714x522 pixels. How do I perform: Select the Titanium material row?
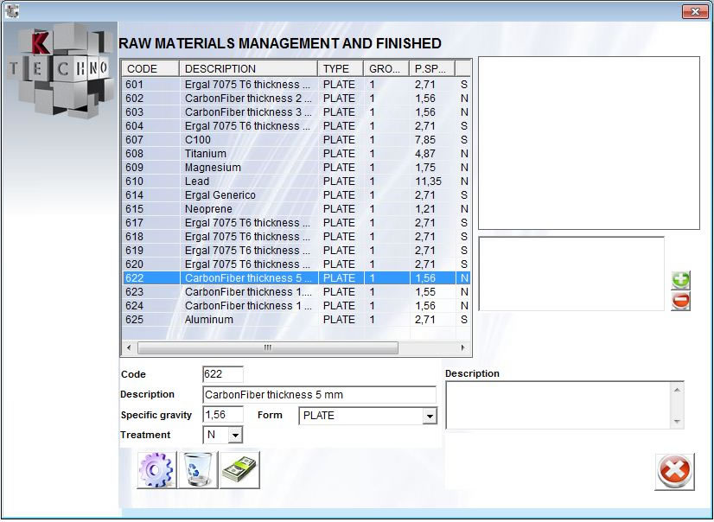296,154
